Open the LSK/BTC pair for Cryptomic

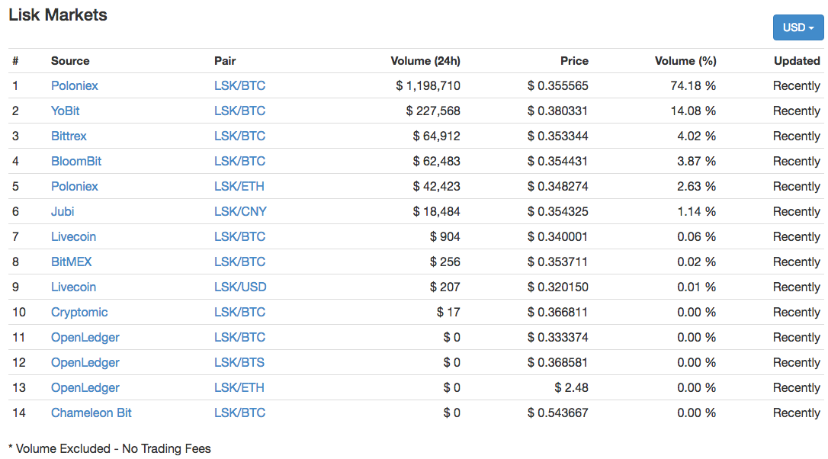pos(239,312)
